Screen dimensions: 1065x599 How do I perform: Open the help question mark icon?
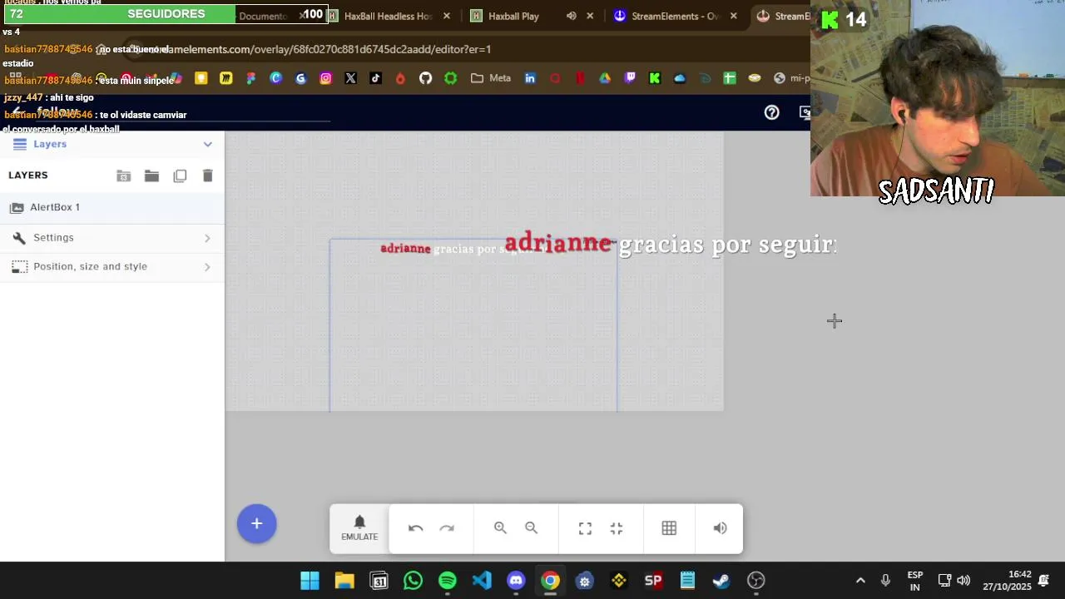pos(772,112)
